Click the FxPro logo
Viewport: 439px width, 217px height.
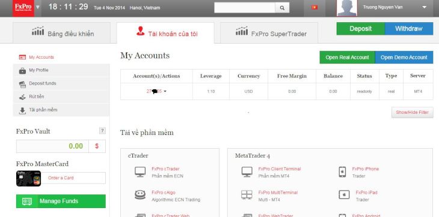pyautogui.click(x=23, y=8)
